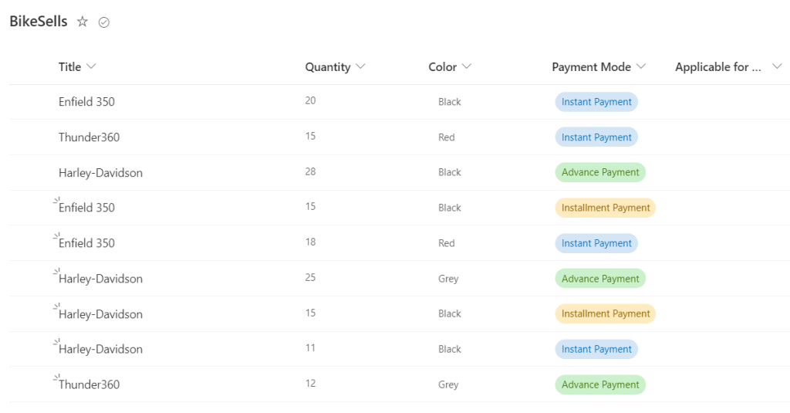Click the quantity value 12

310,383
